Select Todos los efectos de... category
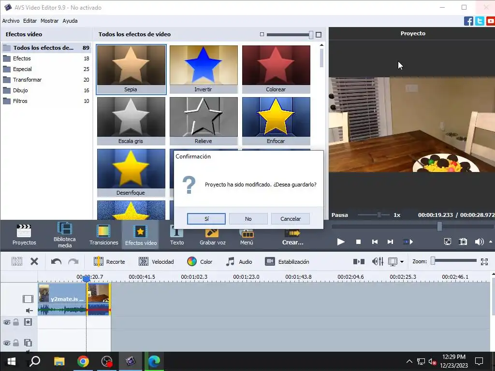Viewport: 495px width, 371px height. 46,48
